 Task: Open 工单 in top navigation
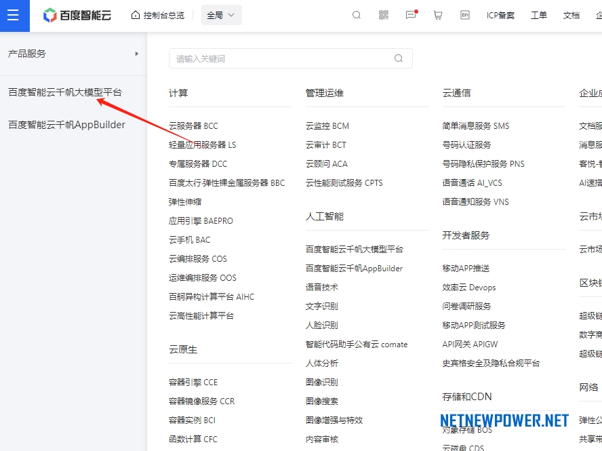[539, 16]
